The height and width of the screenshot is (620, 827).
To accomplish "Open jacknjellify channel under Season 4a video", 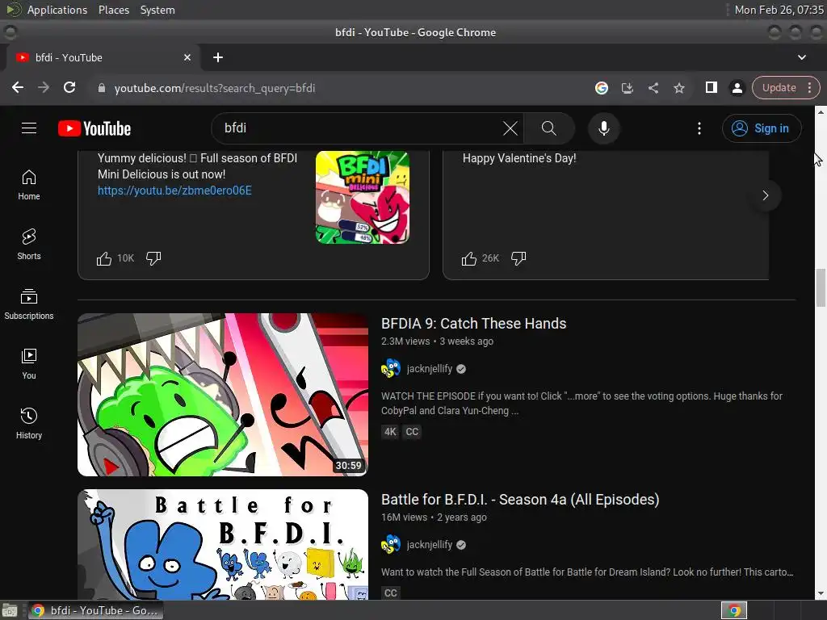I will 430,545.
